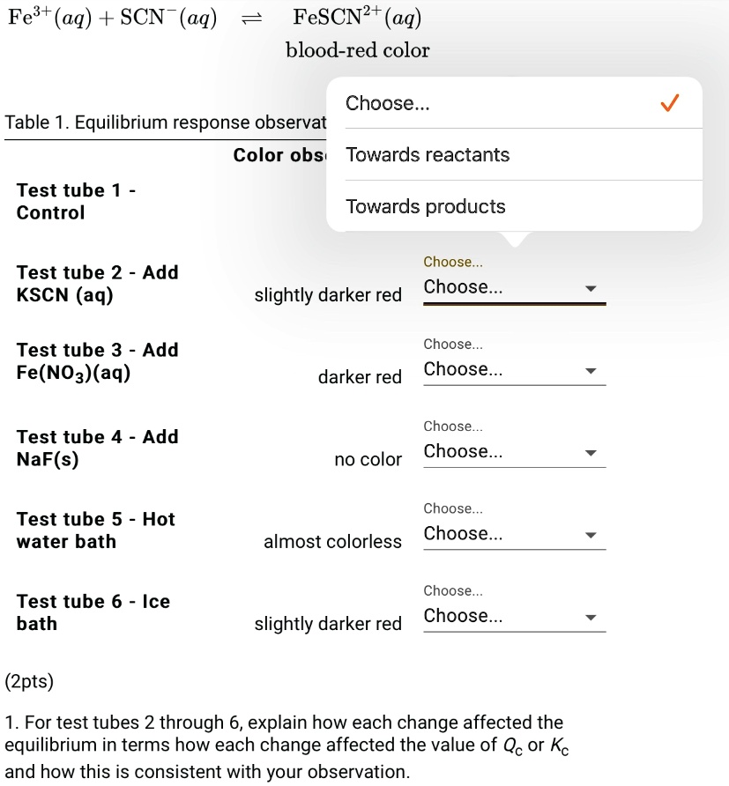The height and width of the screenshot is (786, 729).
Task: Select "Towards products" from the open dropdown
Action: point(423,206)
